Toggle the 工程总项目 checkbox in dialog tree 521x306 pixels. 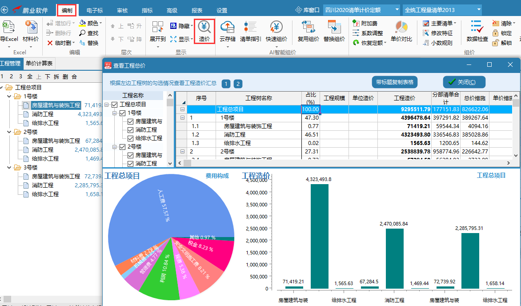115,105
